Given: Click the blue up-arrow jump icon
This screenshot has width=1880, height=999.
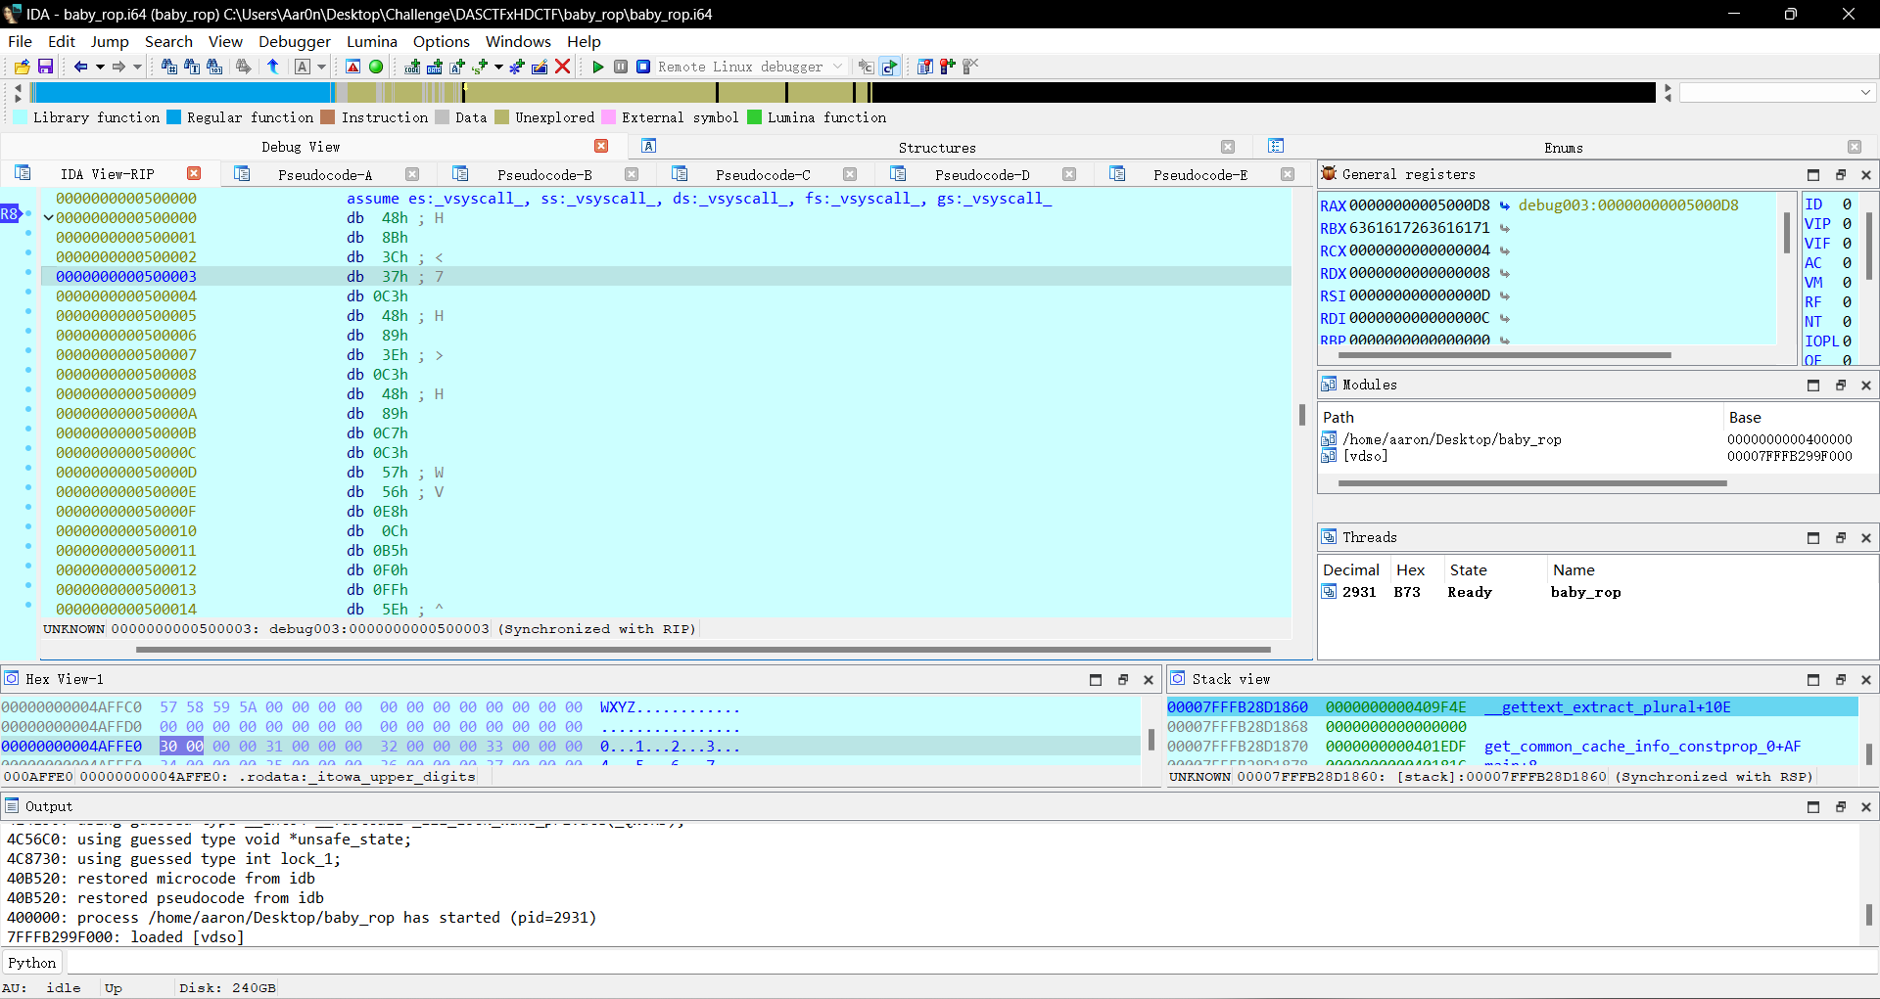Looking at the screenshot, I should [x=273, y=67].
